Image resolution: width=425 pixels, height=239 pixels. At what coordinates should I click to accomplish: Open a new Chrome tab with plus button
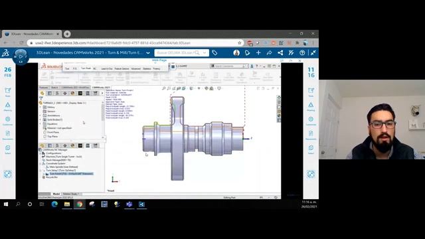point(67,34)
